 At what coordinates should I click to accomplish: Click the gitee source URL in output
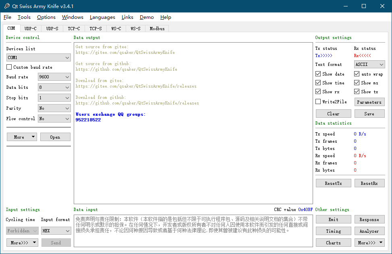125,52
